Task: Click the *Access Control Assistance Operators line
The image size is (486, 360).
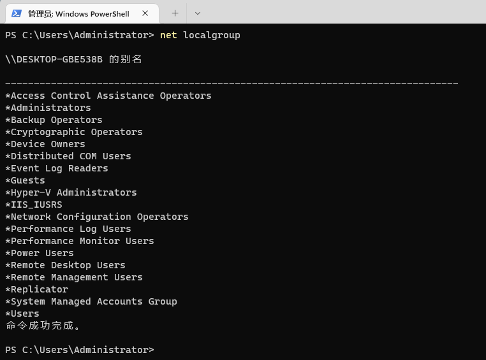Action: point(108,96)
